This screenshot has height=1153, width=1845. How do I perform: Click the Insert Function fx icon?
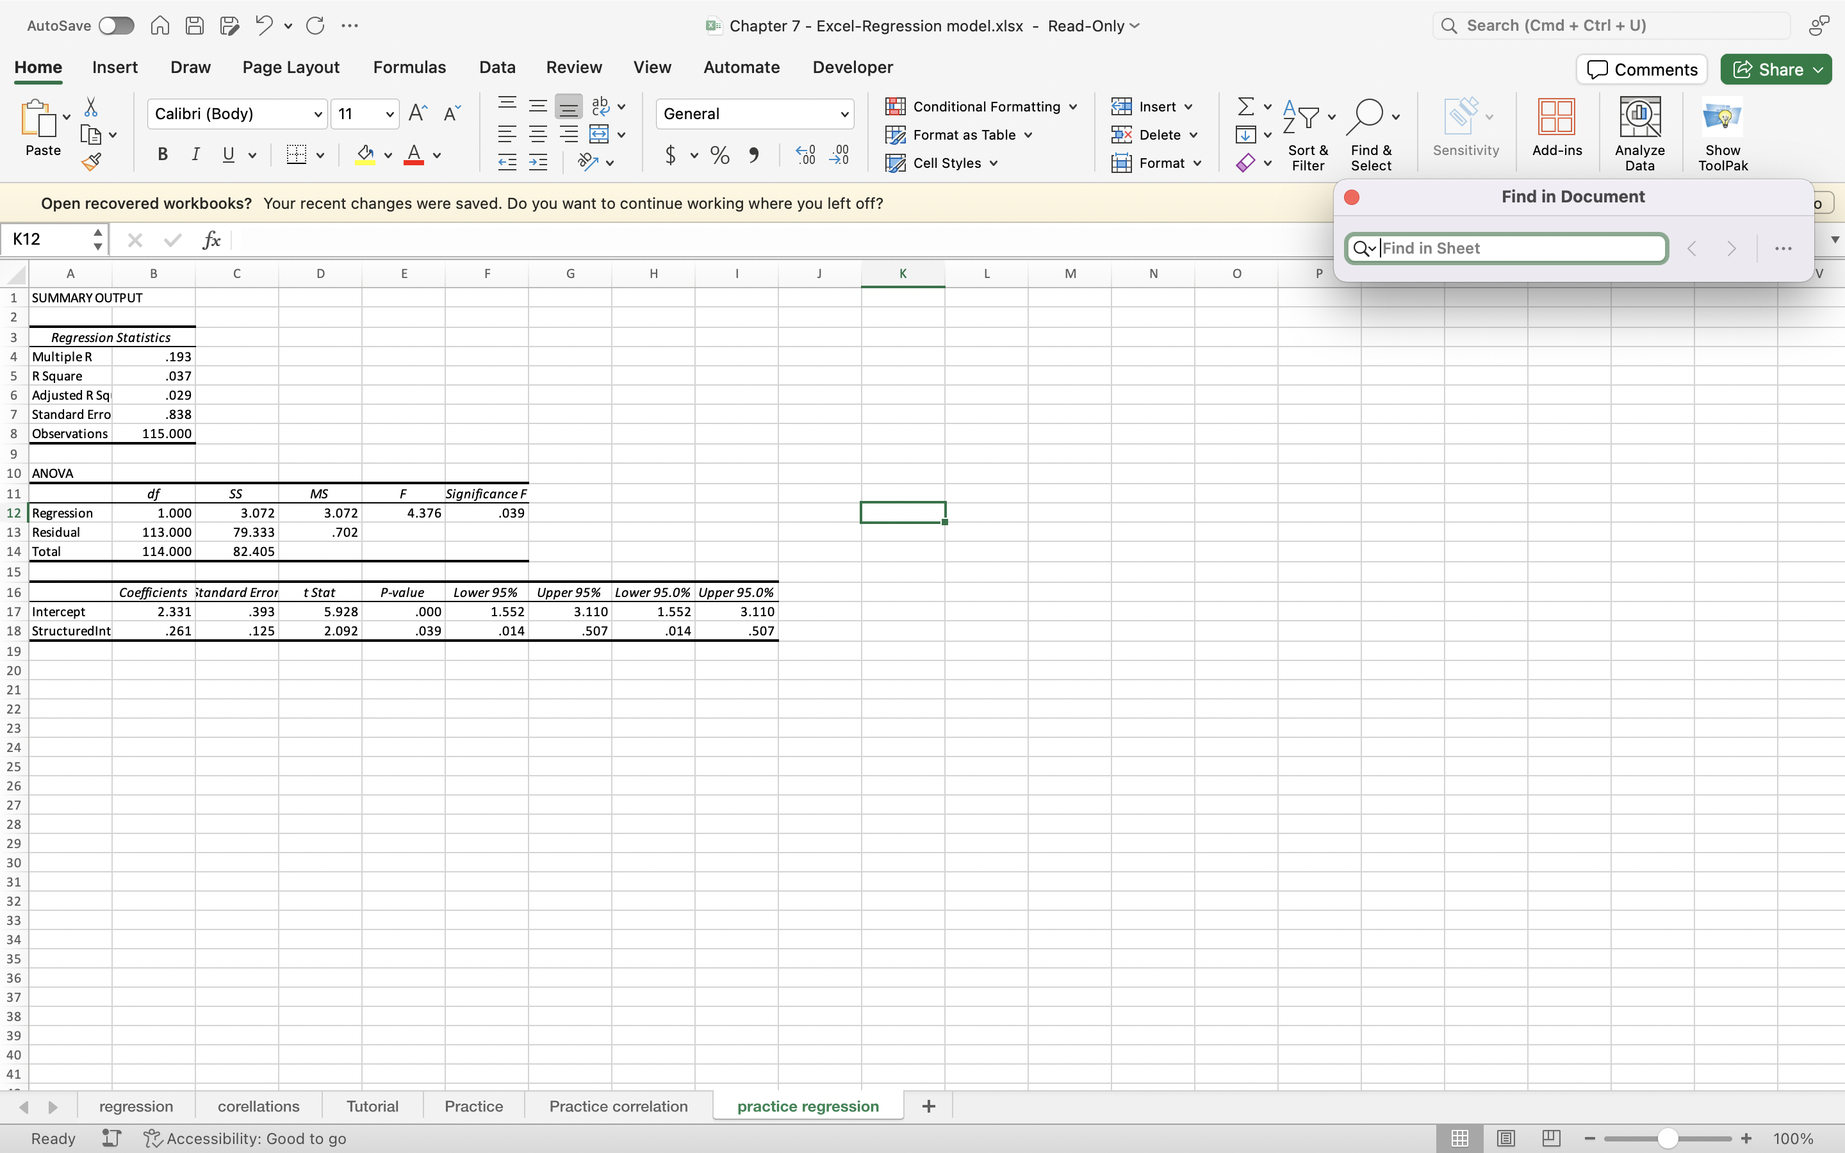pyautogui.click(x=211, y=240)
